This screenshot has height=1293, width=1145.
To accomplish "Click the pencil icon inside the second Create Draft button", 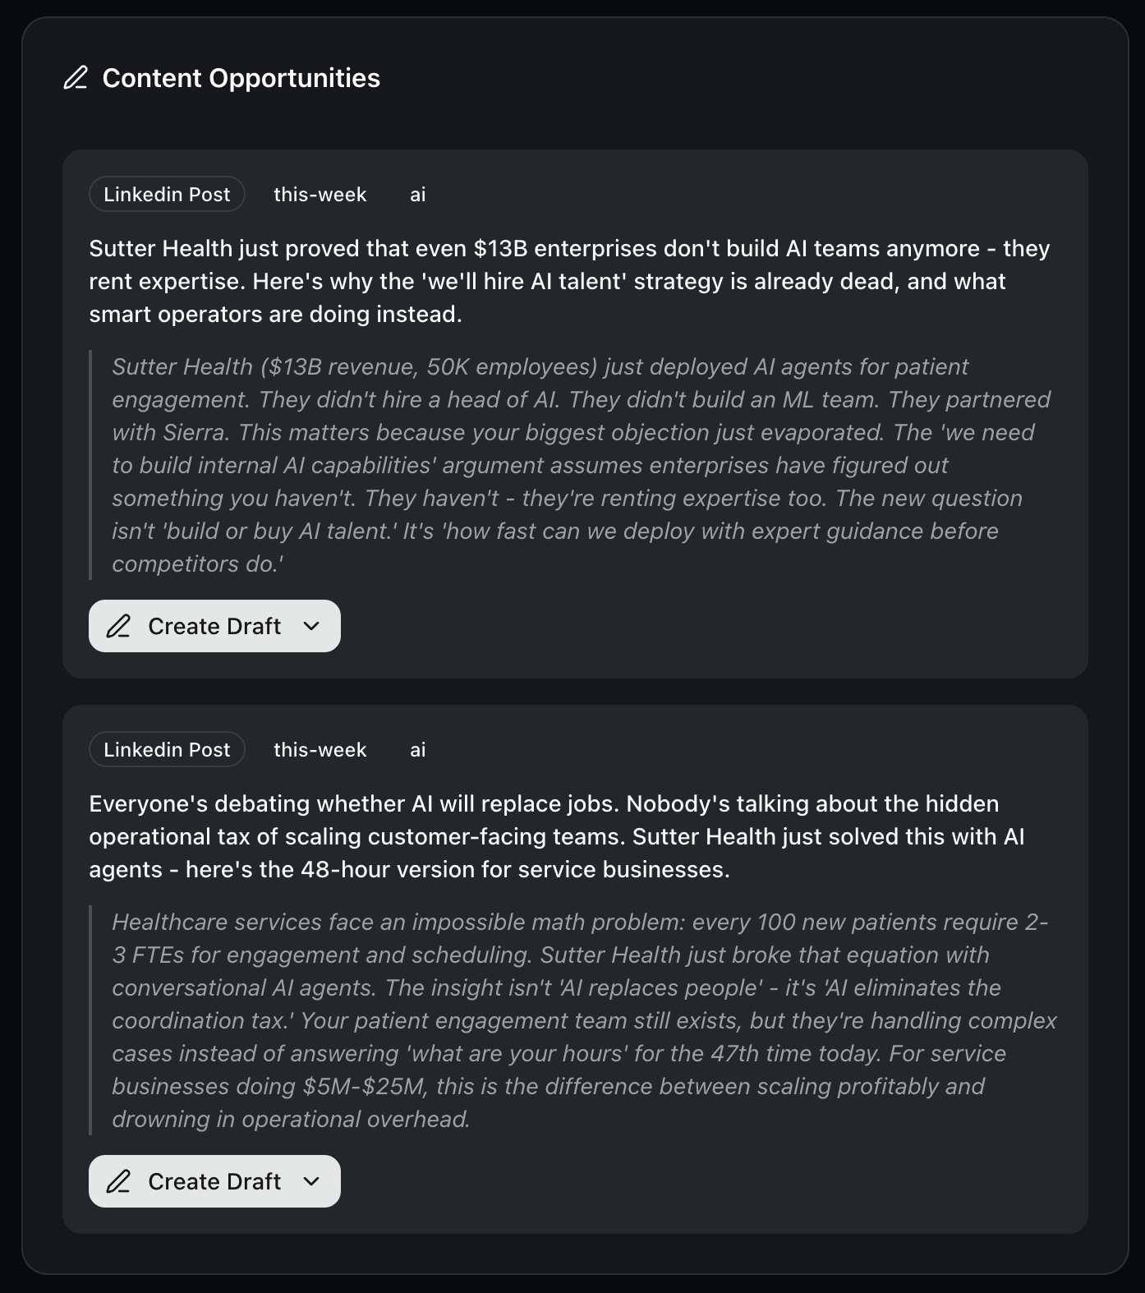I will click(x=120, y=1181).
